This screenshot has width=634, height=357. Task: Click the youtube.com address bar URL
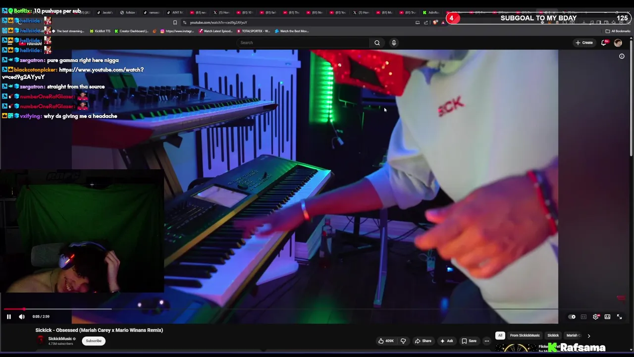(x=218, y=22)
